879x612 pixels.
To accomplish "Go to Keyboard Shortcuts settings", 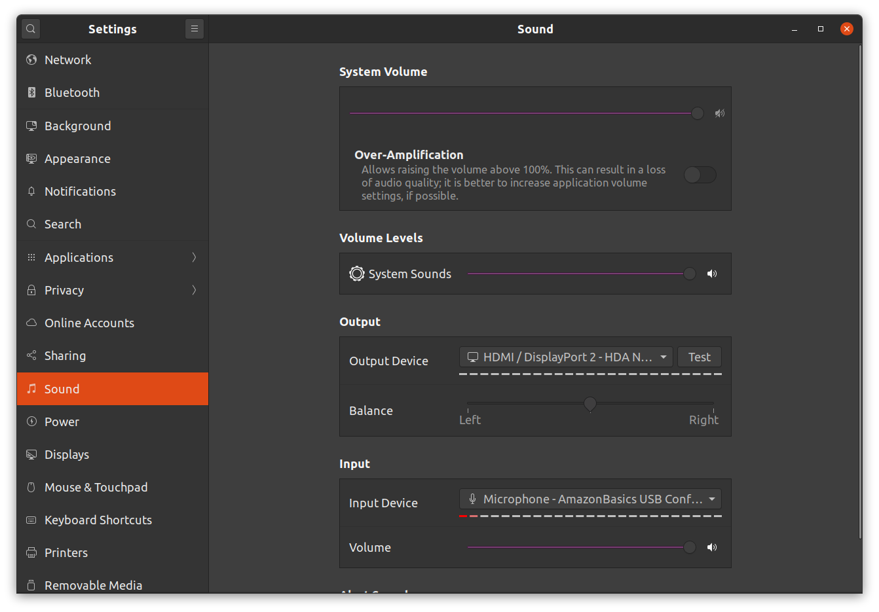I will pos(97,520).
